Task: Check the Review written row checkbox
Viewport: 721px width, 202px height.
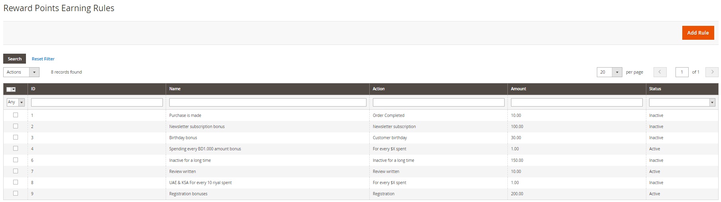Action: [16, 171]
